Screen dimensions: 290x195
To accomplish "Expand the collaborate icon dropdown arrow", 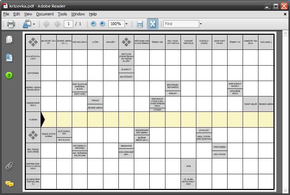I will pos(34,24).
